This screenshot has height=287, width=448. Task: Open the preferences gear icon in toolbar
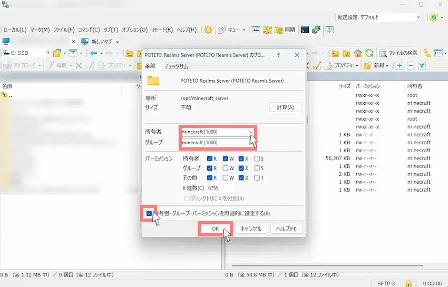pyautogui.click(x=208, y=30)
